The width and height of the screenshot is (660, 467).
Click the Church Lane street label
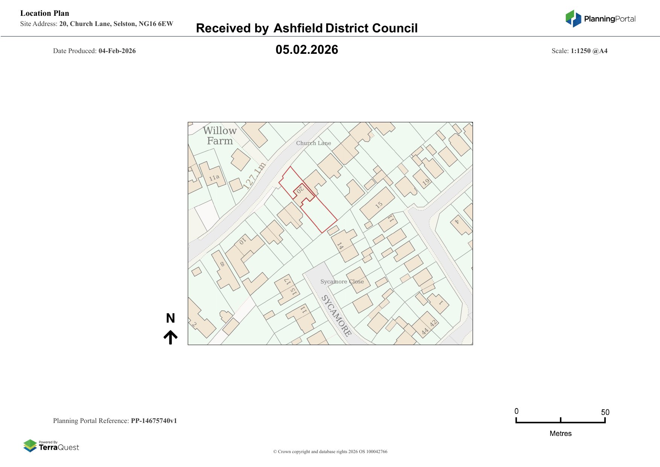[x=313, y=143]
